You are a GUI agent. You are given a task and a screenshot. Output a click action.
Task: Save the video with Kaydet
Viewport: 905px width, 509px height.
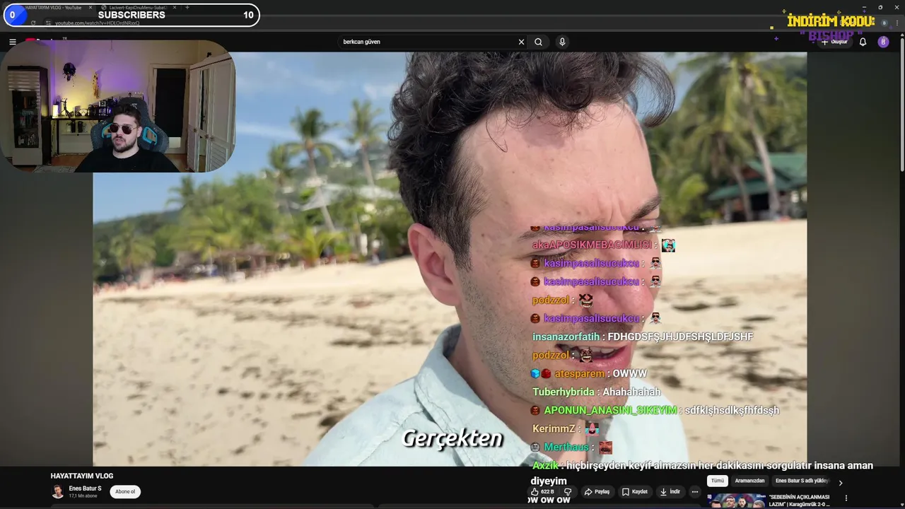pyautogui.click(x=634, y=492)
